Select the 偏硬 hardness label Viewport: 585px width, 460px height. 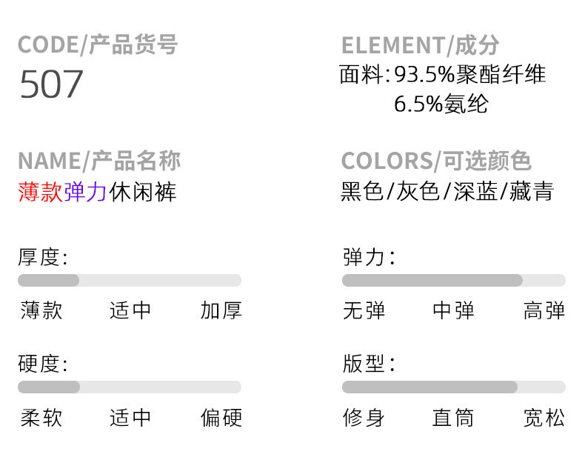221,418
